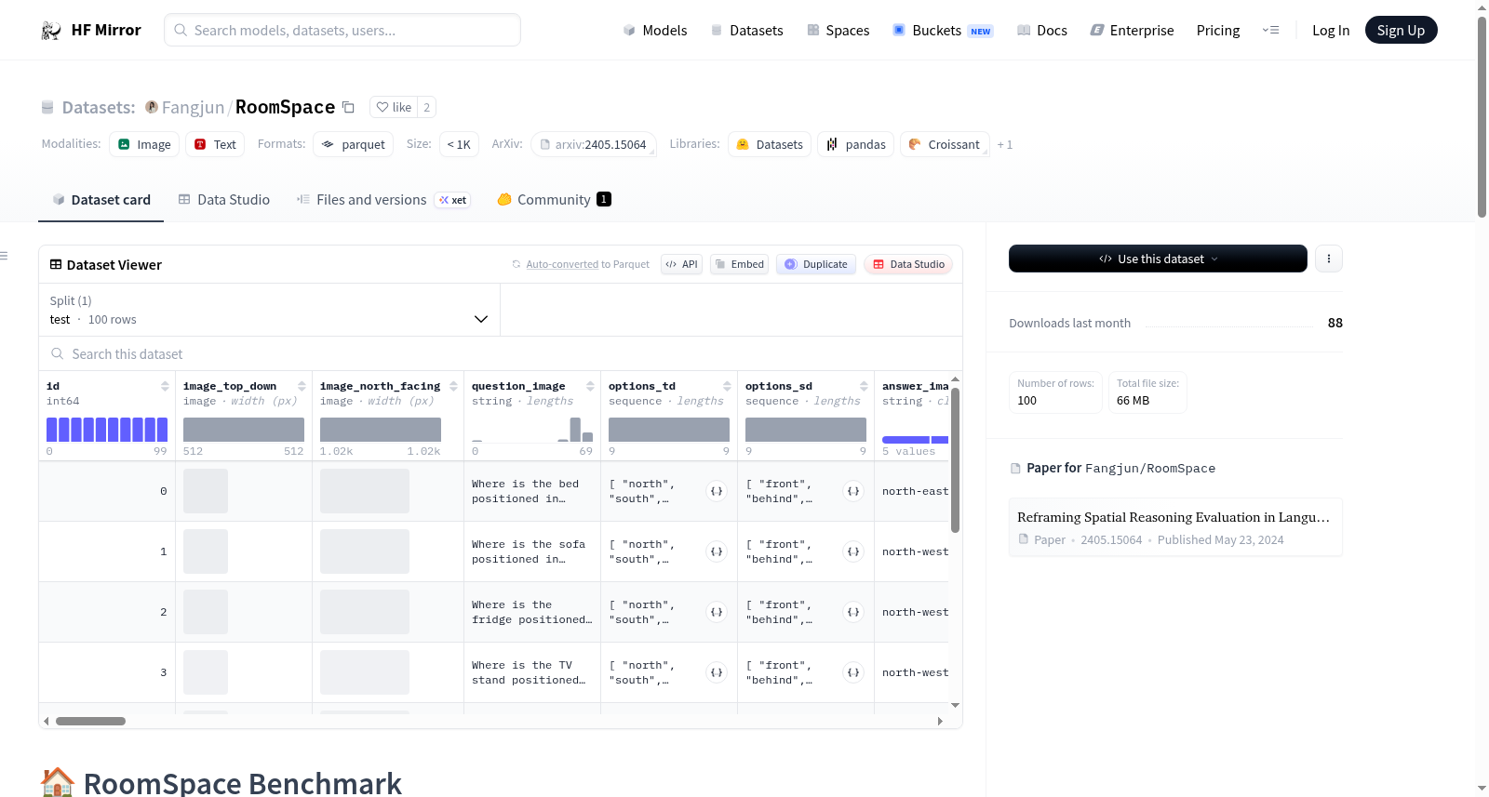Open the Community tab

tap(555, 199)
